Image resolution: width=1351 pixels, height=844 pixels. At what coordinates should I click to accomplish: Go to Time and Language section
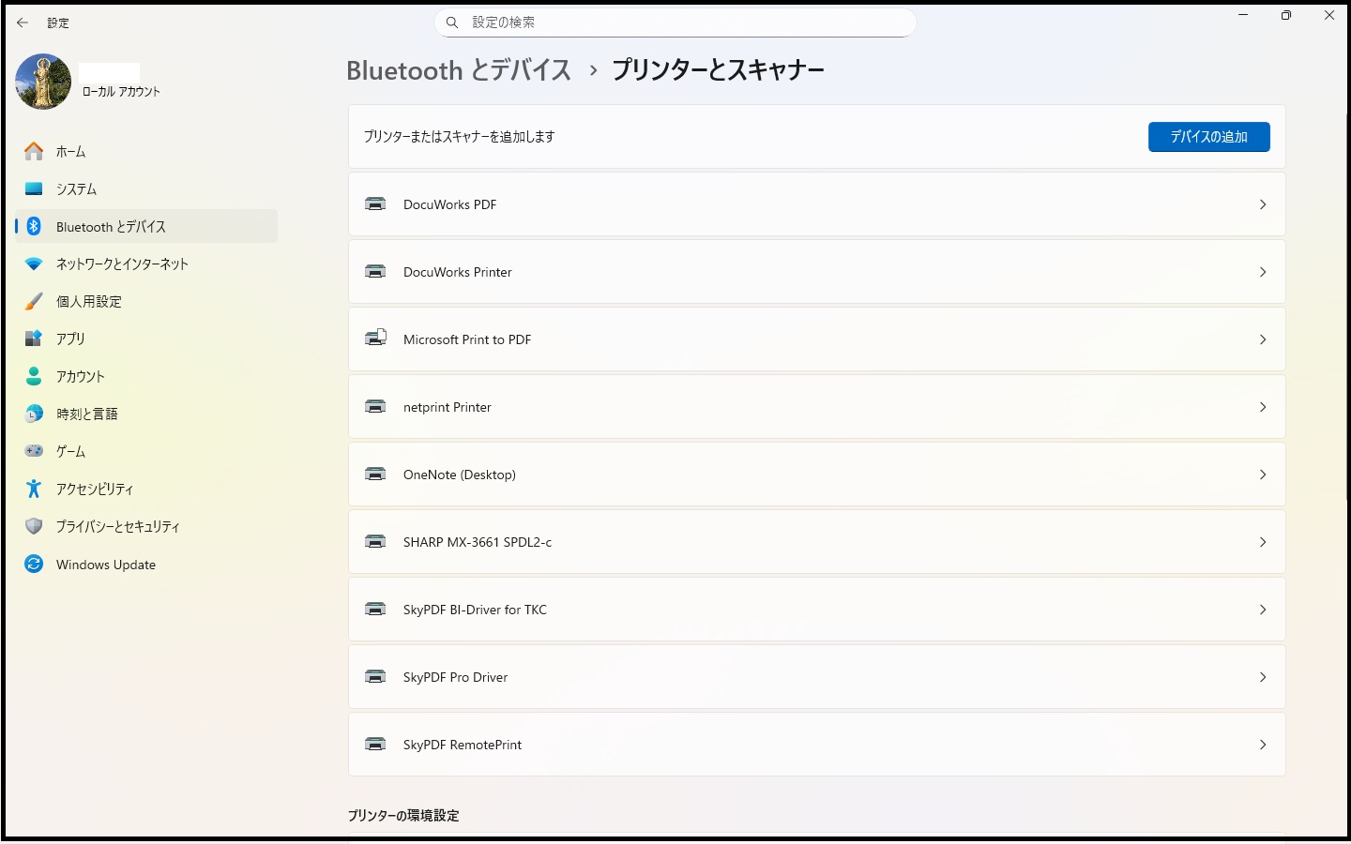coord(86,414)
